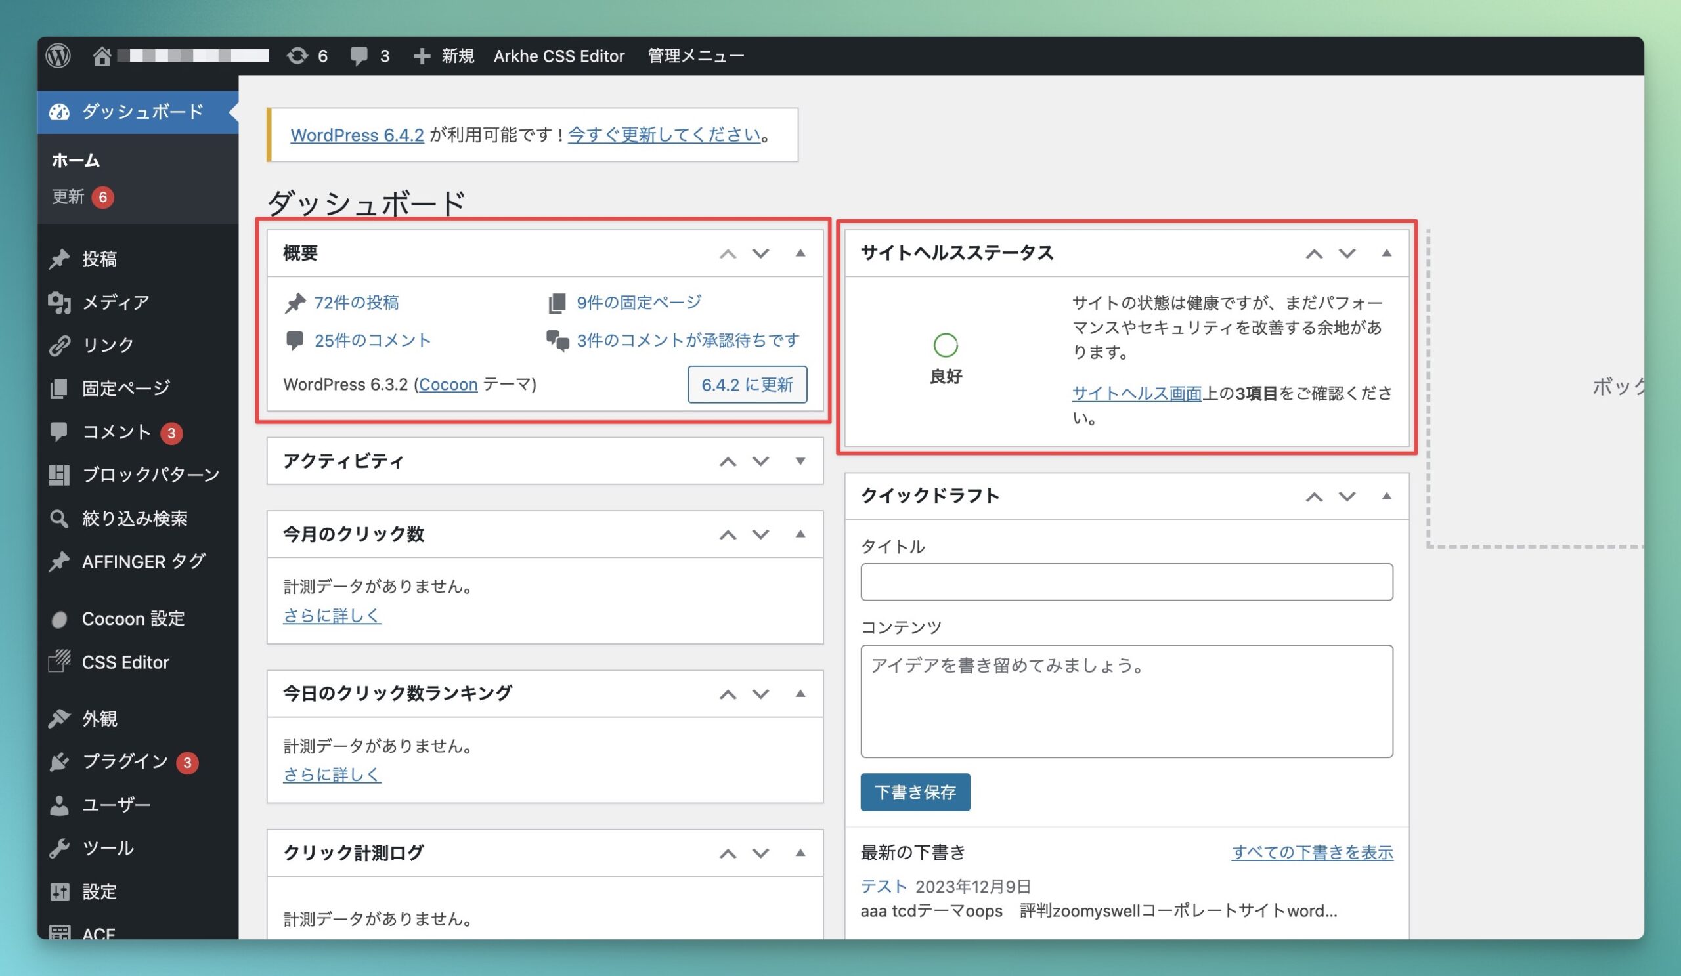Image resolution: width=1681 pixels, height=976 pixels.
Task: Click the plus icon for 新規
Action: (422, 56)
